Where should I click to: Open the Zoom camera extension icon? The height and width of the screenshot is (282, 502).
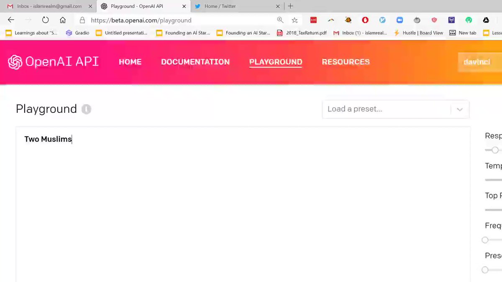point(400,20)
